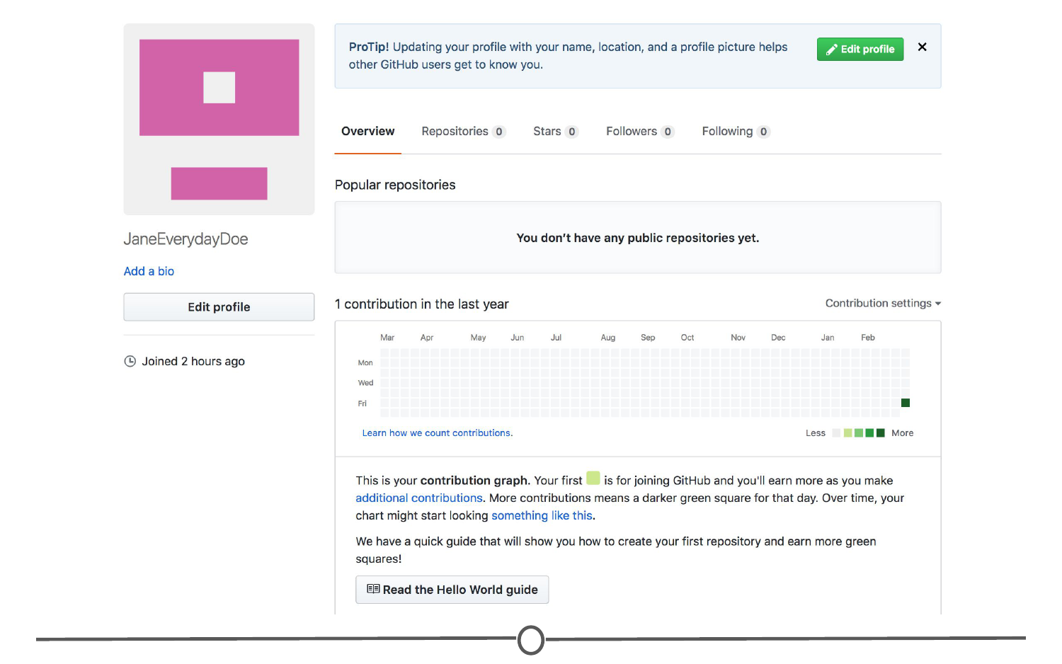Switch to the Overview tab
This screenshot has height=664, width=1062.
[x=367, y=132]
